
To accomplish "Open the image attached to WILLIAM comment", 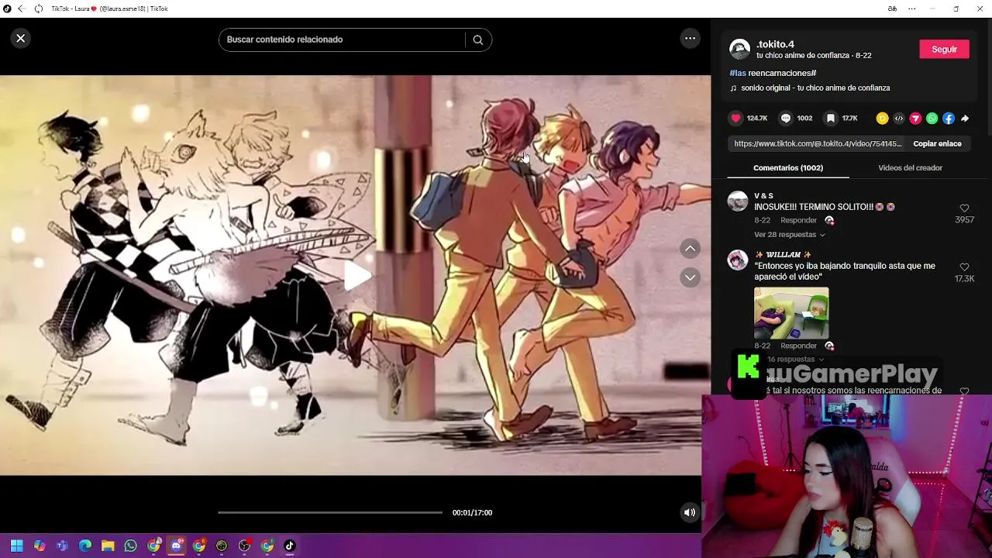I will pos(791,312).
